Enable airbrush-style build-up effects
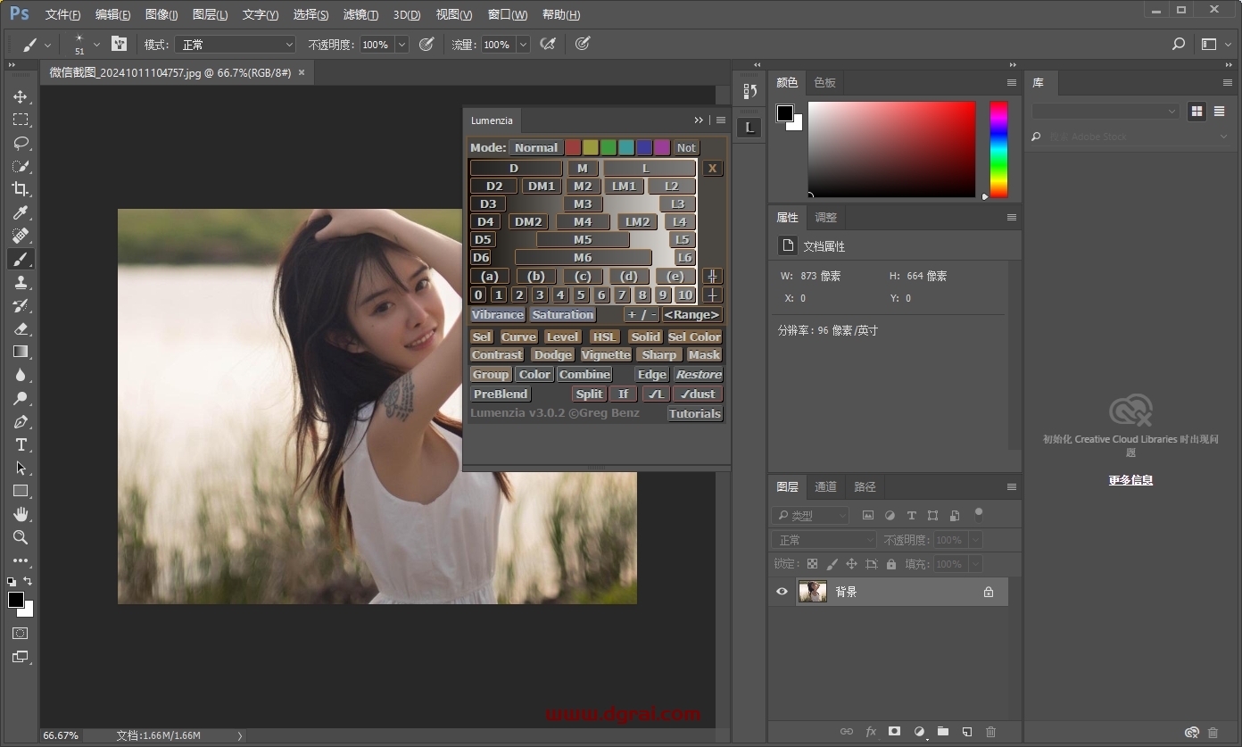The width and height of the screenshot is (1242, 747). point(548,44)
